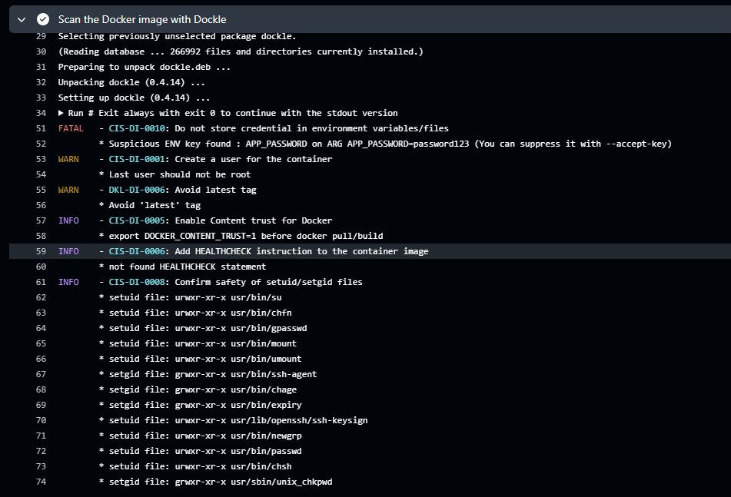Click the WARN label for CIS-DI-0001

pos(68,159)
